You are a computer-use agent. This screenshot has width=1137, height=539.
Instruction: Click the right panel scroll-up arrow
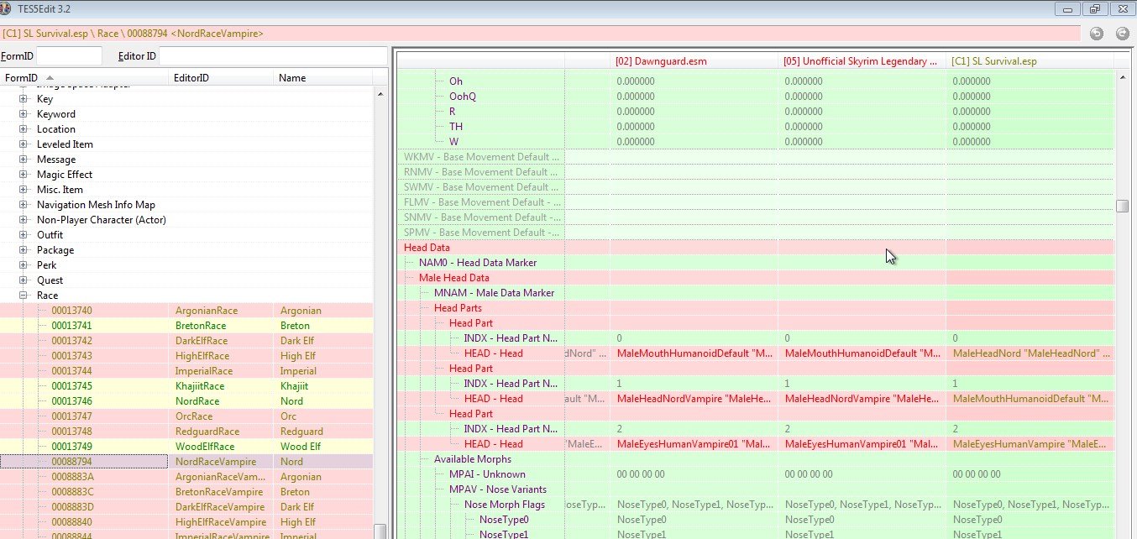pyautogui.click(x=1123, y=76)
